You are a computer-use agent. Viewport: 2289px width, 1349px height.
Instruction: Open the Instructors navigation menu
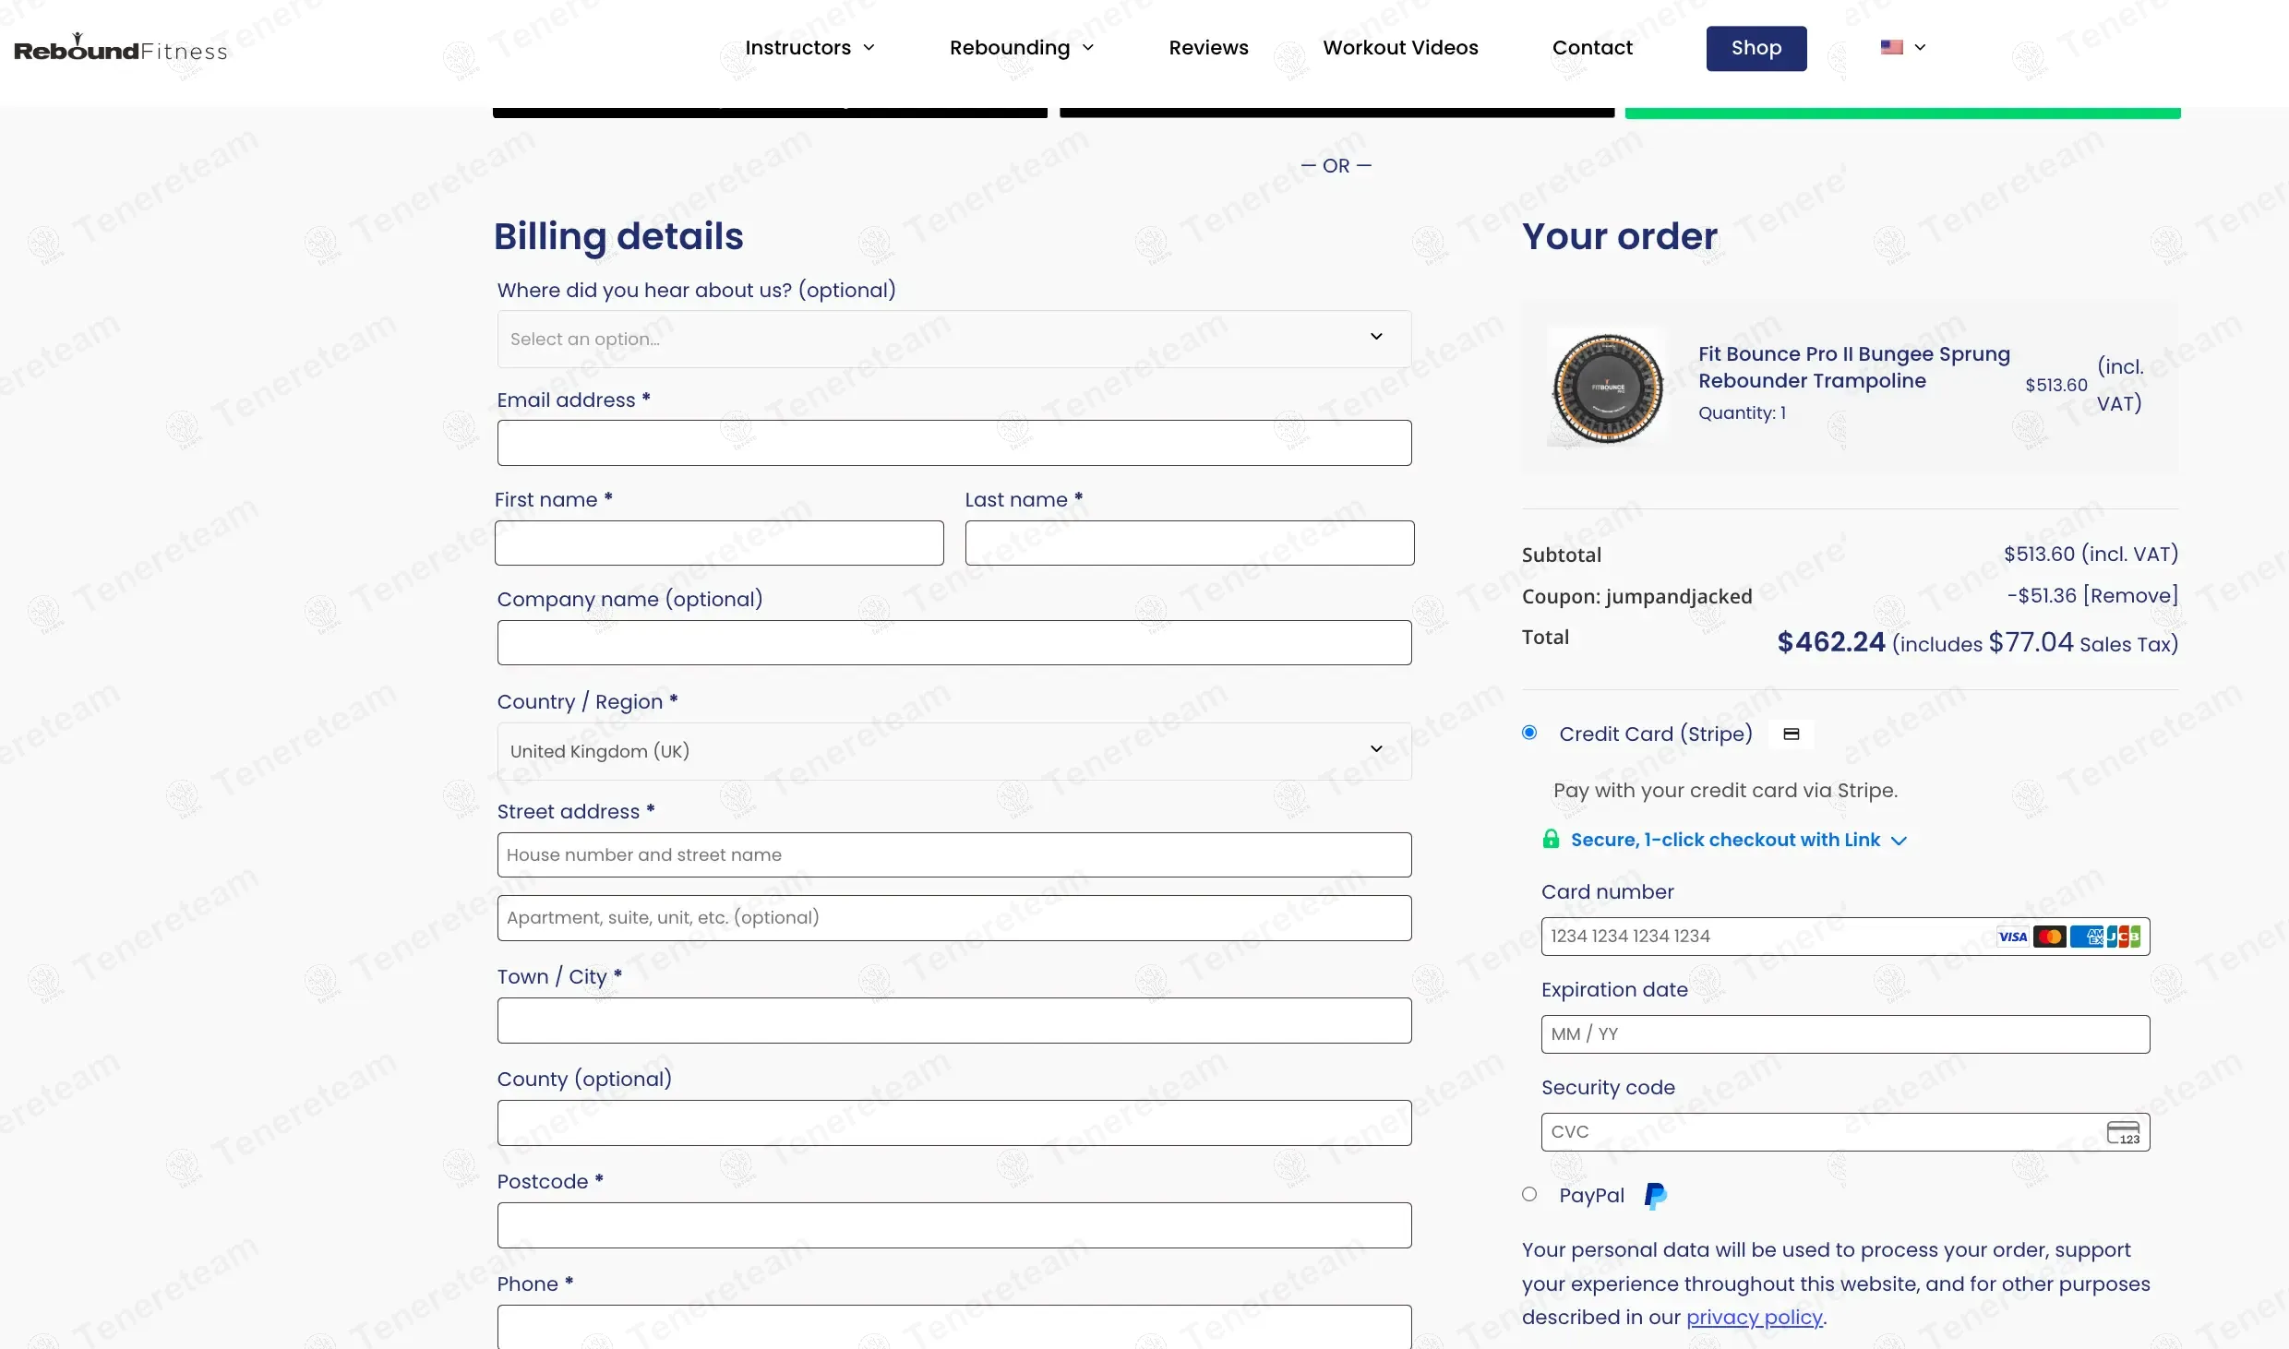pyautogui.click(x=797, y=48)
